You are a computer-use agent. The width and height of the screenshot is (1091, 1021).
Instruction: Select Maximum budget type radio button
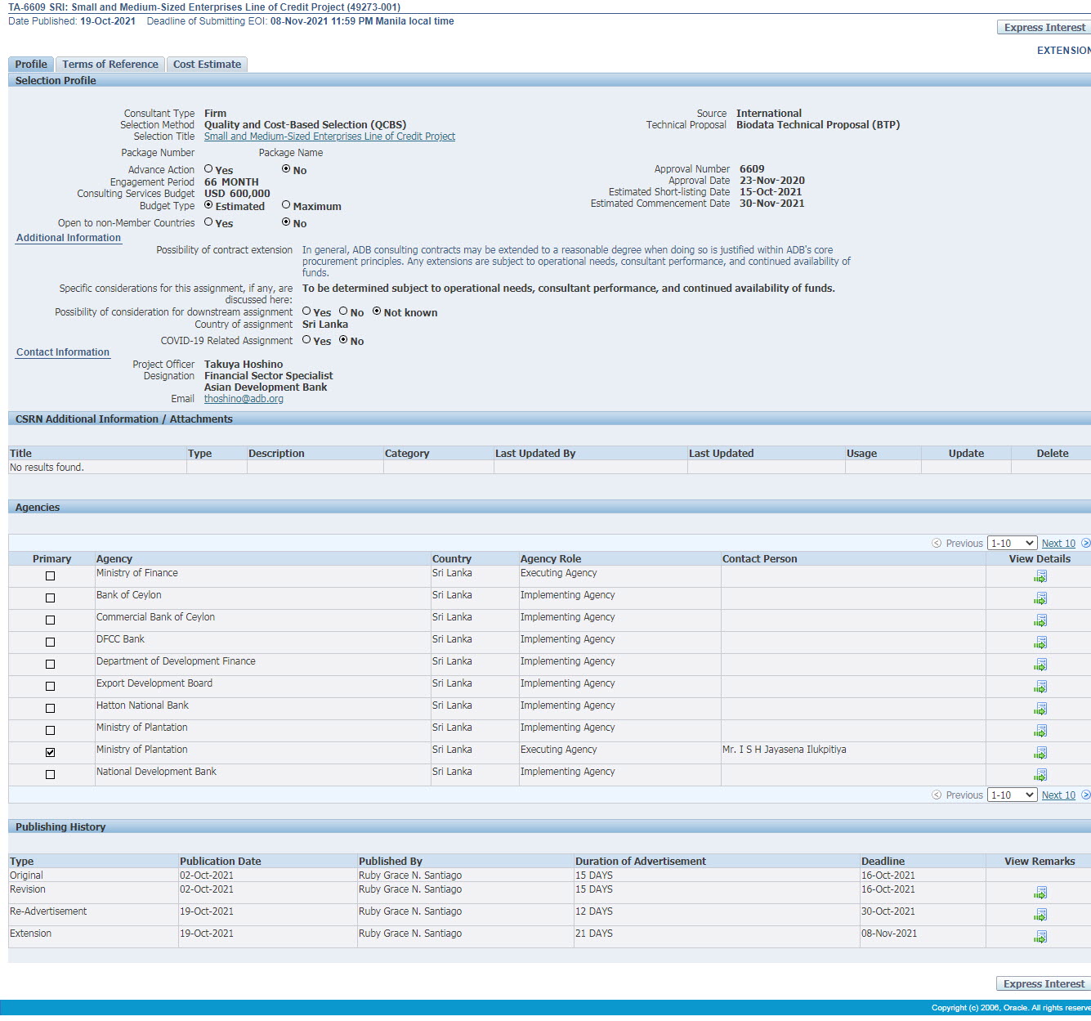coord(286,205)
